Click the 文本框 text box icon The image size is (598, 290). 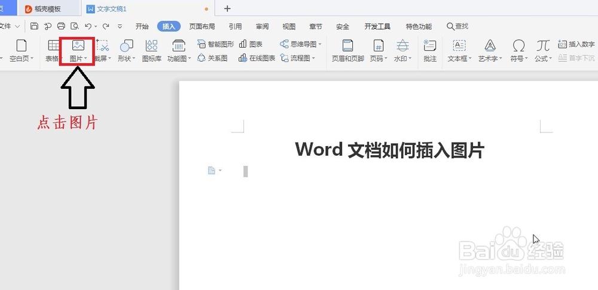tap(459, 46)
